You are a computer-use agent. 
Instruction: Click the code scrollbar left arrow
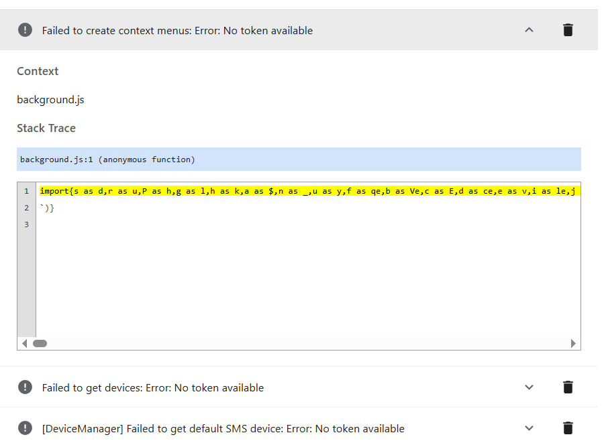point(25,343)
